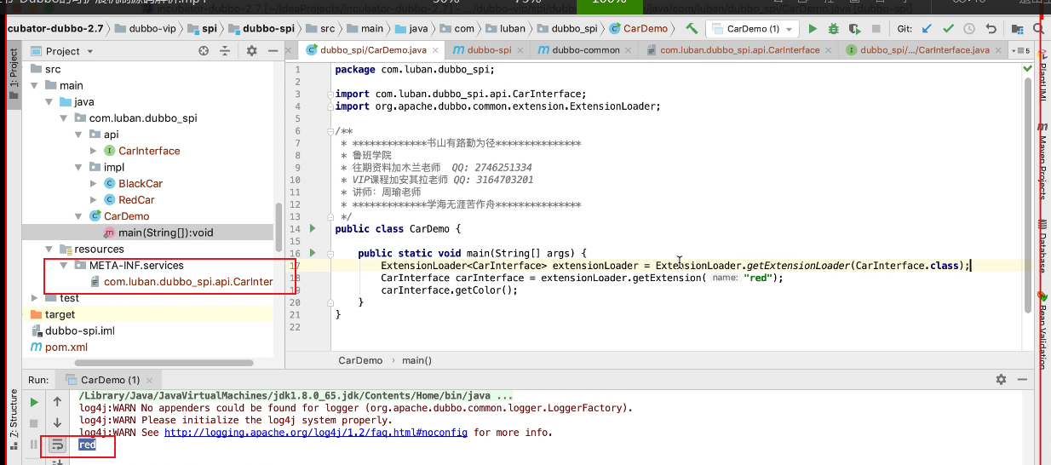Image resolution: width=1051 pixels, height=465 pixels.
Task: Switch to the dubbo-common editor tab
Action: click(x=584, y=50)
